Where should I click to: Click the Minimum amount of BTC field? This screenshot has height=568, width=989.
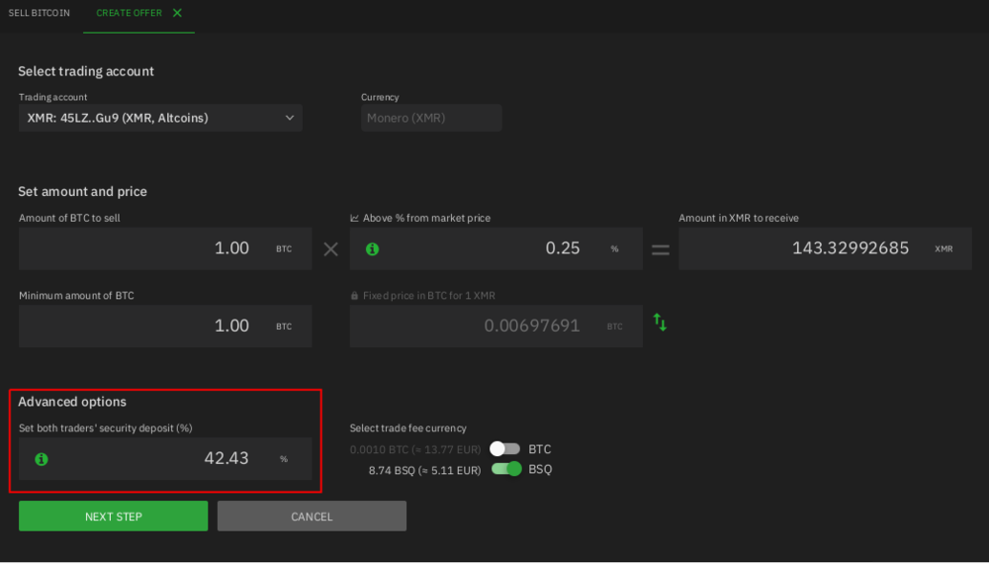(148, 326)
